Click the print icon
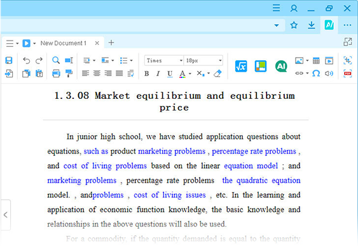Image resolution: width=358 pixels, height=246 pixels. (x=56, y=74)
